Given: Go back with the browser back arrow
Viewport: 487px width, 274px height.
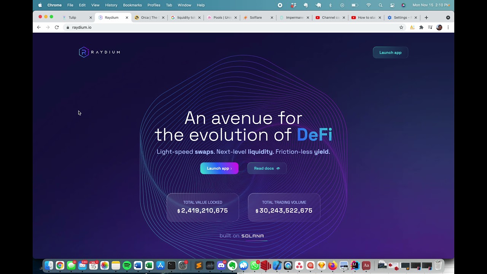Looking at the screenshot, I should (x=39, y=27).
